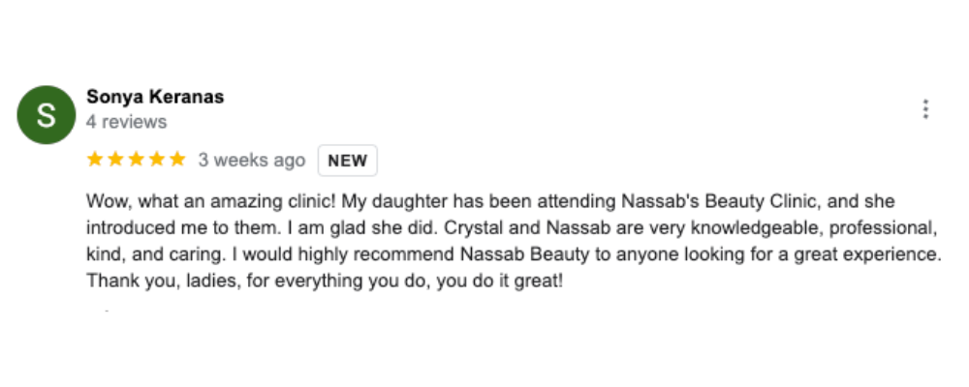Click the third yellow rating star
This screenshot has width=969, height=387.
coord(136,160)
